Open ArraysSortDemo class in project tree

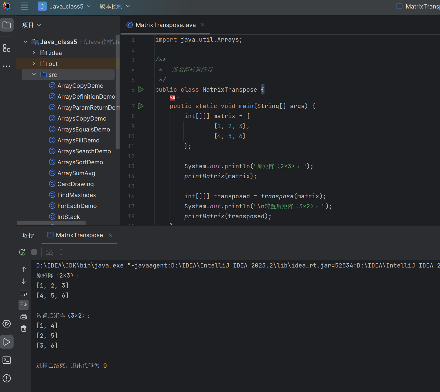point(80,162)
